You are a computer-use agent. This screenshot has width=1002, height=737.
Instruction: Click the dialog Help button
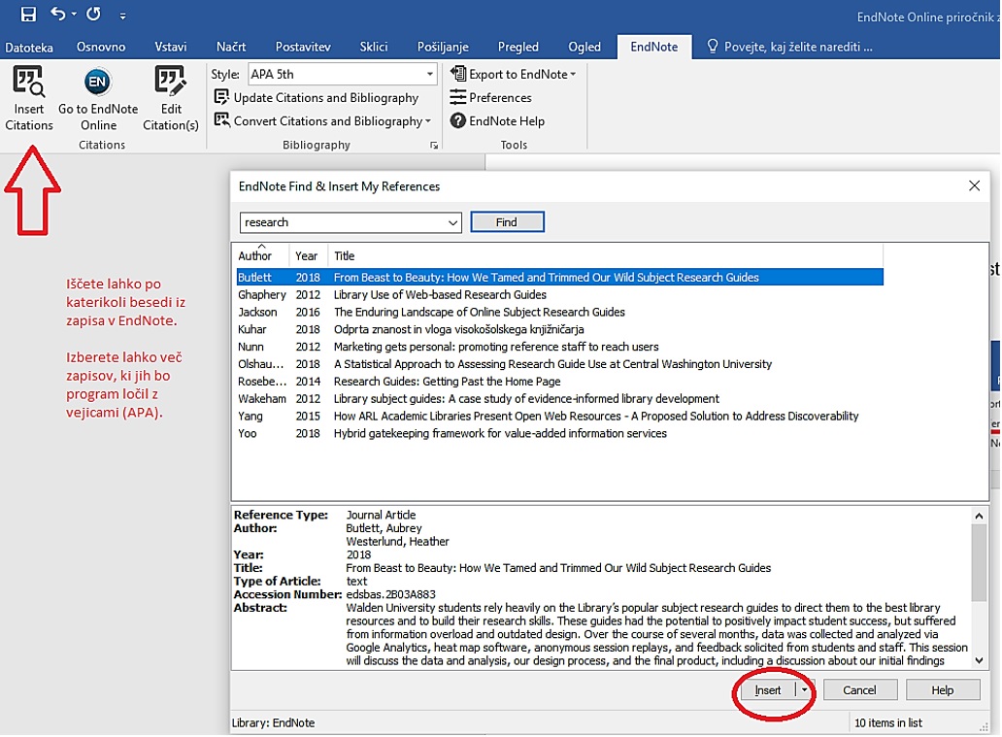pos(943,689)
